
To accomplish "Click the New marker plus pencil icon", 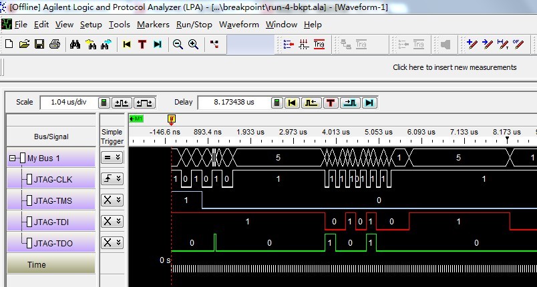I will [x=472, y=44].
